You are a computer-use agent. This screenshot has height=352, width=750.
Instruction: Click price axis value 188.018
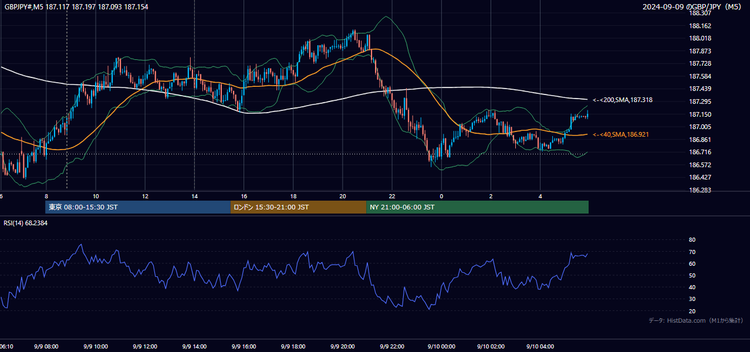coord(700,38)
